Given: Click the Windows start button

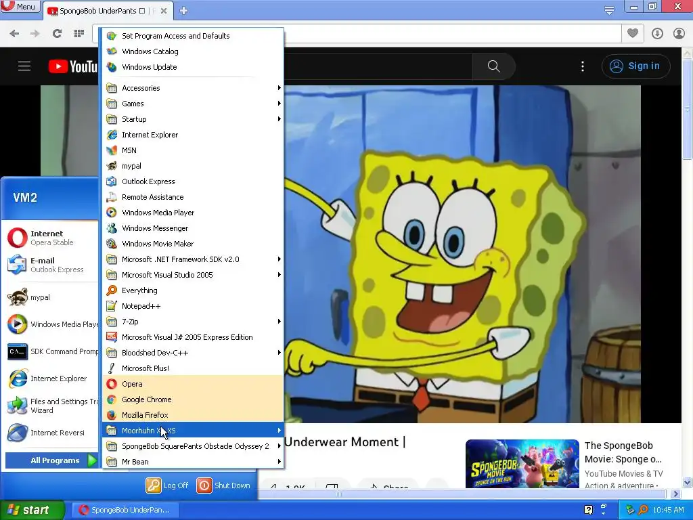Looking at the screenshot, I should coord(32,510).
